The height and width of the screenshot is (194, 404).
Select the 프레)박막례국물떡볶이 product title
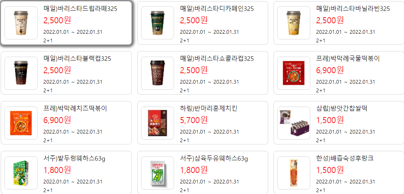348,59
